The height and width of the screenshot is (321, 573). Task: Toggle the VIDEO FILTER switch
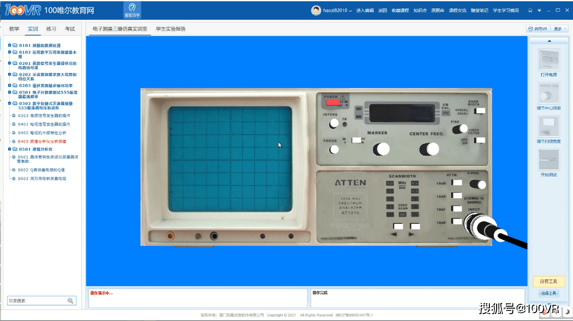[x=480, y=140]
